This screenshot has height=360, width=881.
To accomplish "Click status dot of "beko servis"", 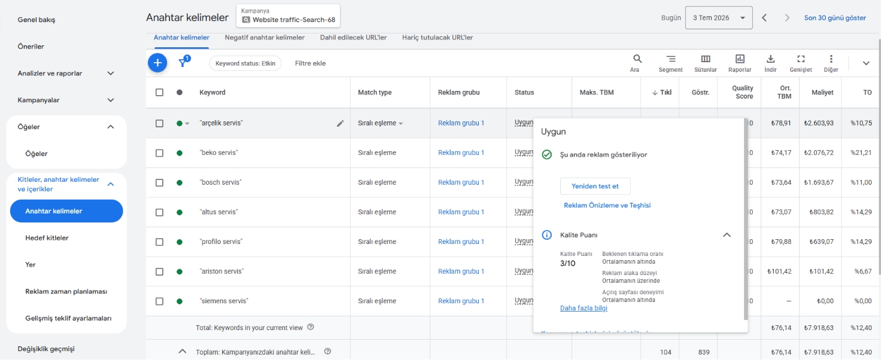I will (180, 153).
